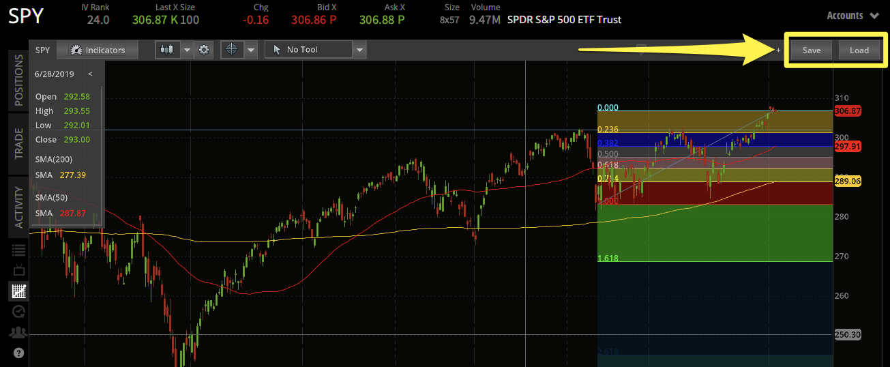Expand the crosshair options dropdown arrow

(251, 50)
